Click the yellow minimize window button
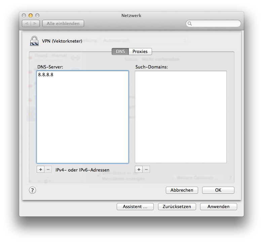 tap(31, 15)
